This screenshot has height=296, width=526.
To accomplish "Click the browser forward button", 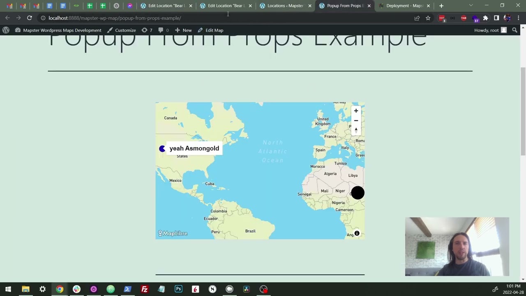I will (18, 18).
